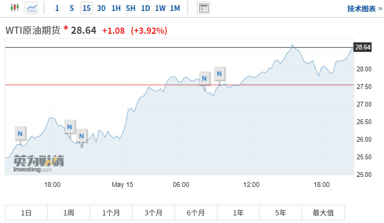Show the 1日 time range

(x=26, y=213)
